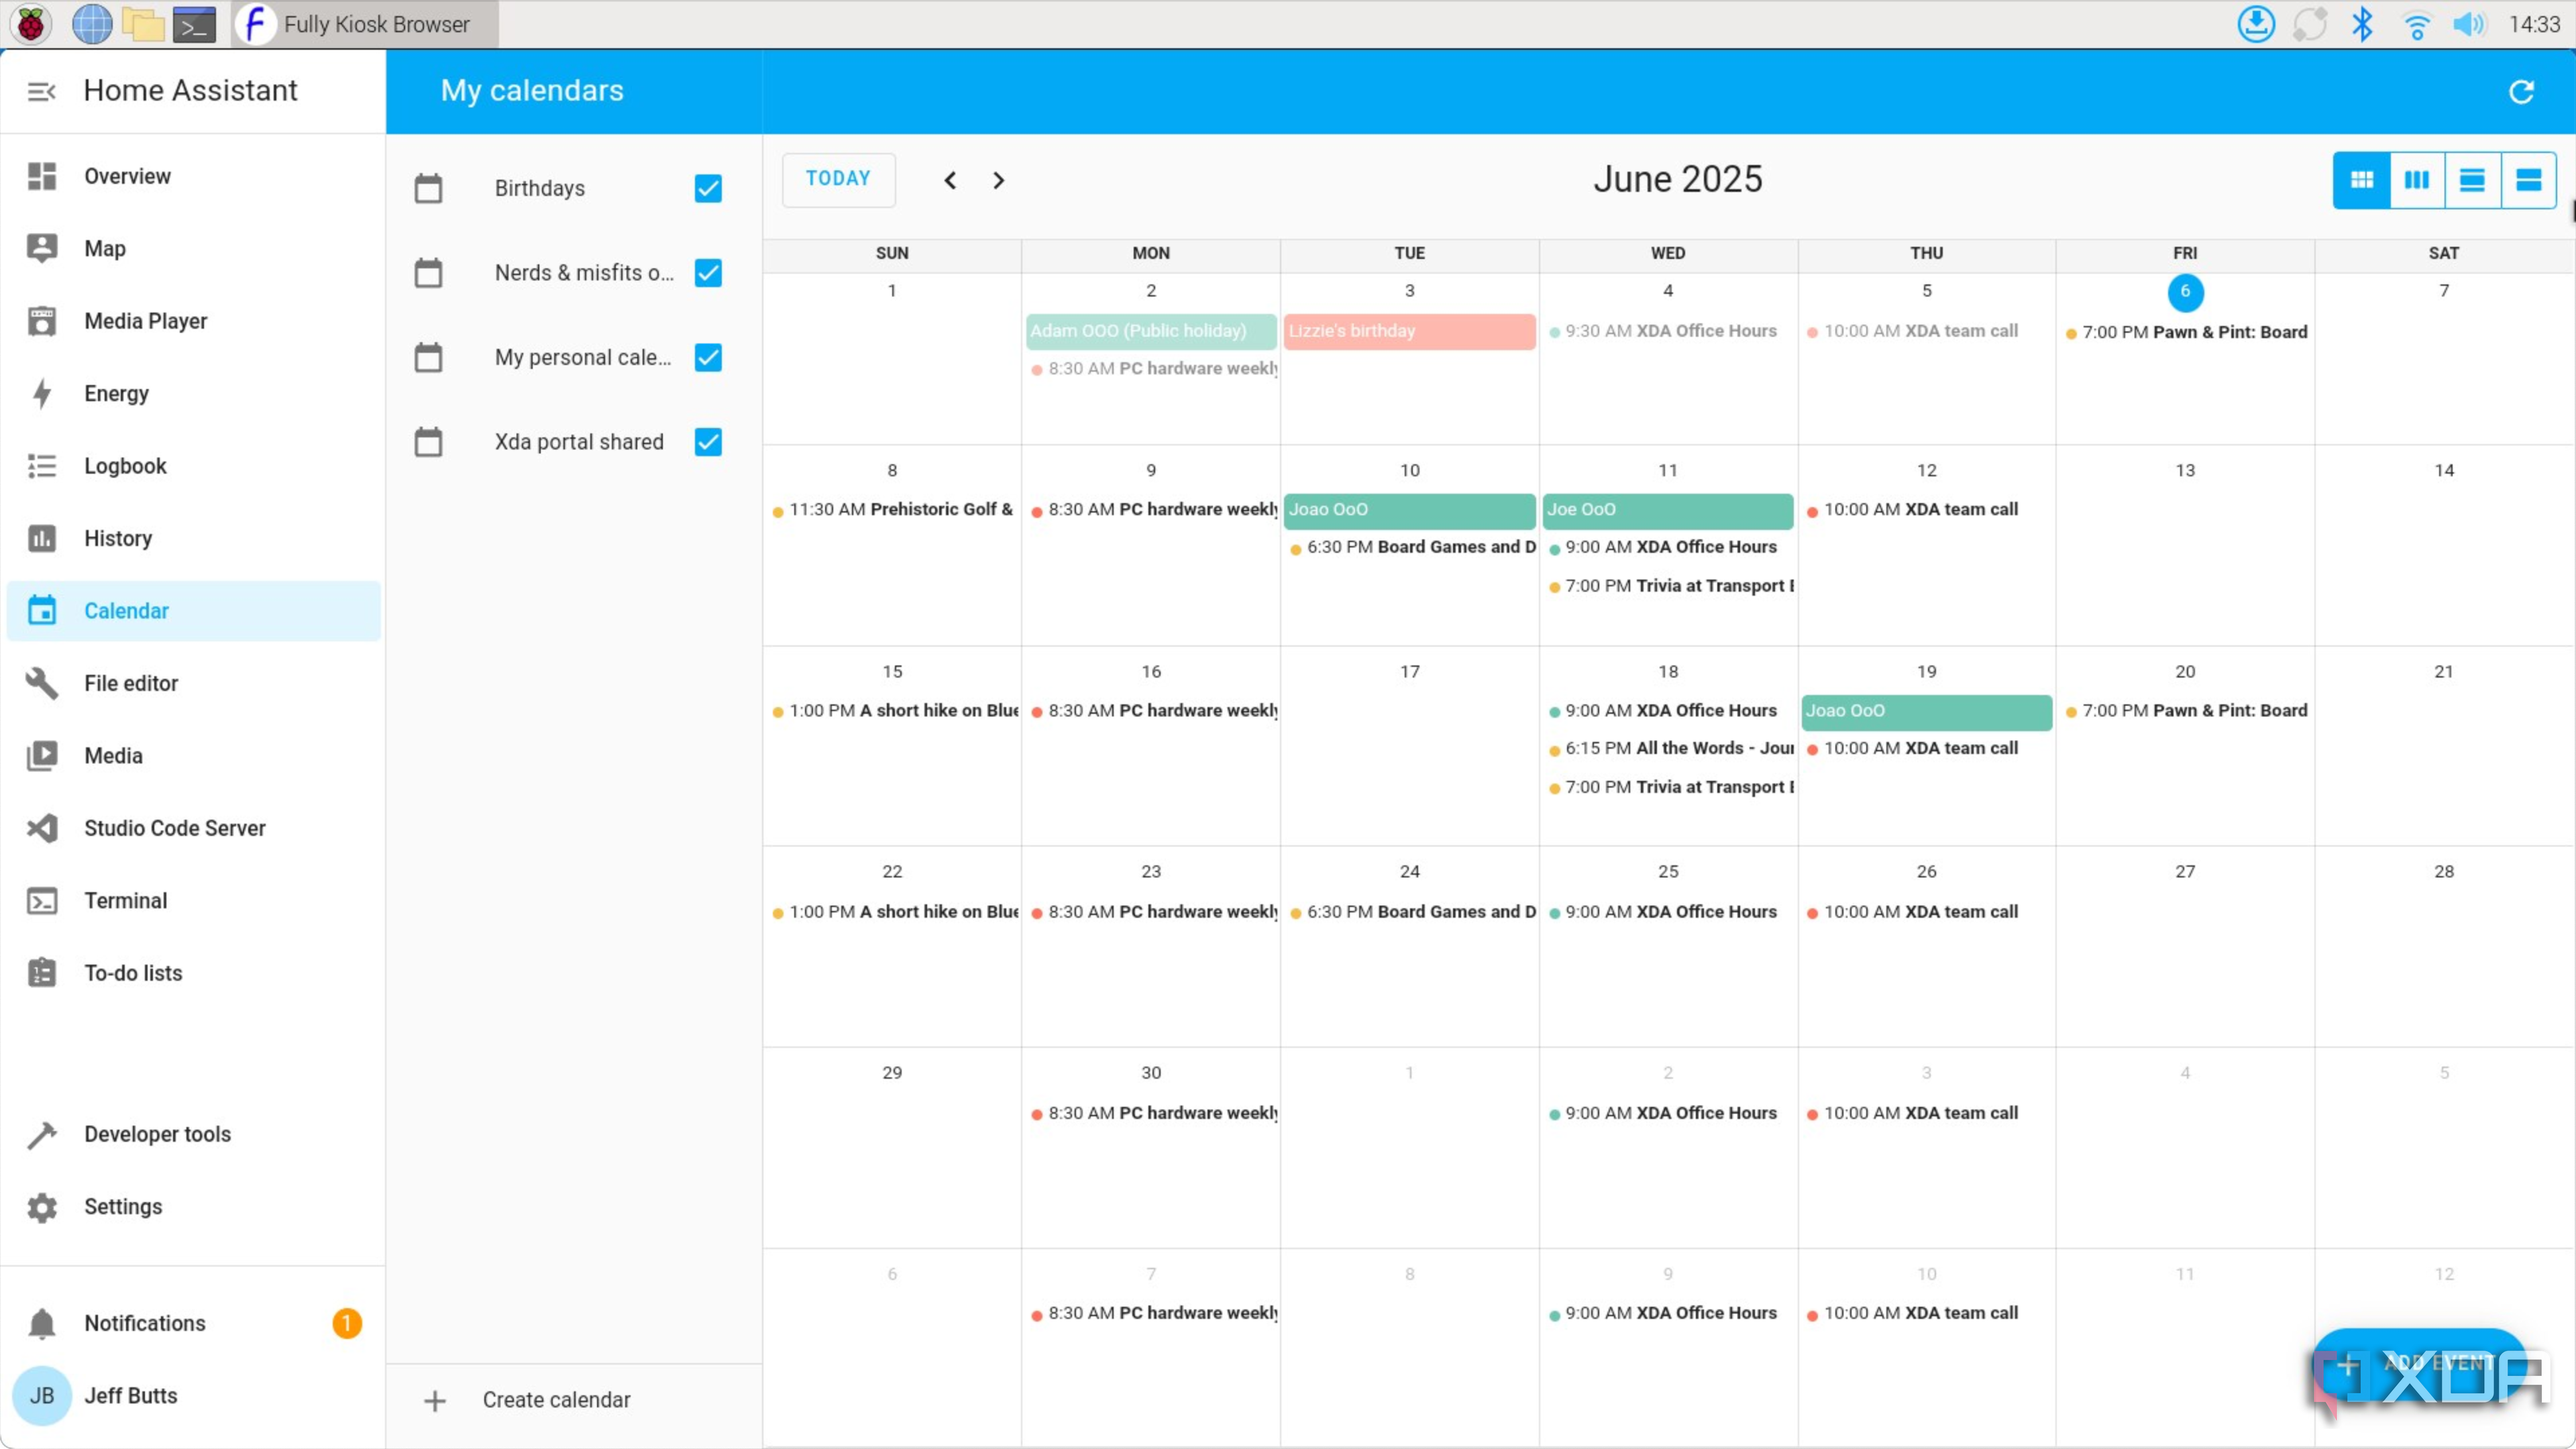Open the green Joe OoO event
This screenshot has height=1449, width=2576.
1667,510
